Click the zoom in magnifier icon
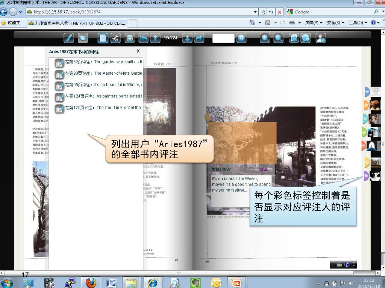Image resolution: width=385 pixels, height=288 pixels. coord(265,38)
